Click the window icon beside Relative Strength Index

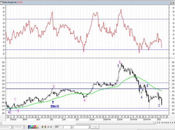point(1,2)
